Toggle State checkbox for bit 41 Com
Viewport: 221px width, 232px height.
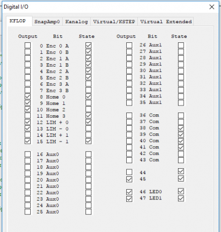pos(181,147)
